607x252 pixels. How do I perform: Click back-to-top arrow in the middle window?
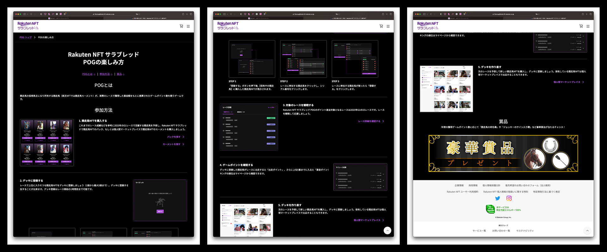[x=388, y=231]
